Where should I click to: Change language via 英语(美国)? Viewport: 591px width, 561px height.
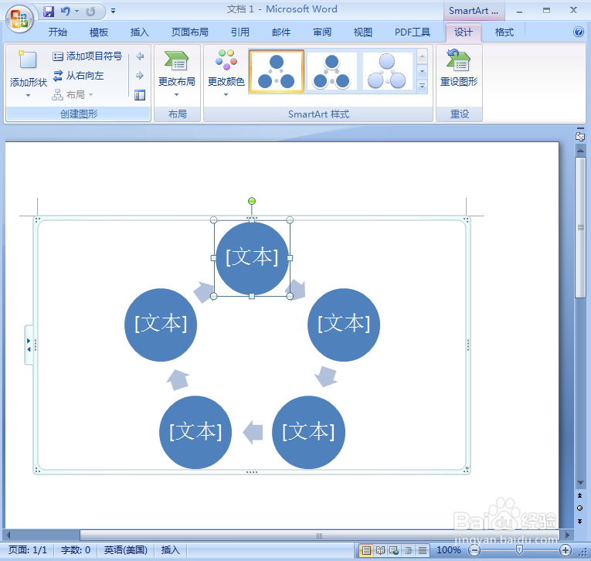pos(125,550)
